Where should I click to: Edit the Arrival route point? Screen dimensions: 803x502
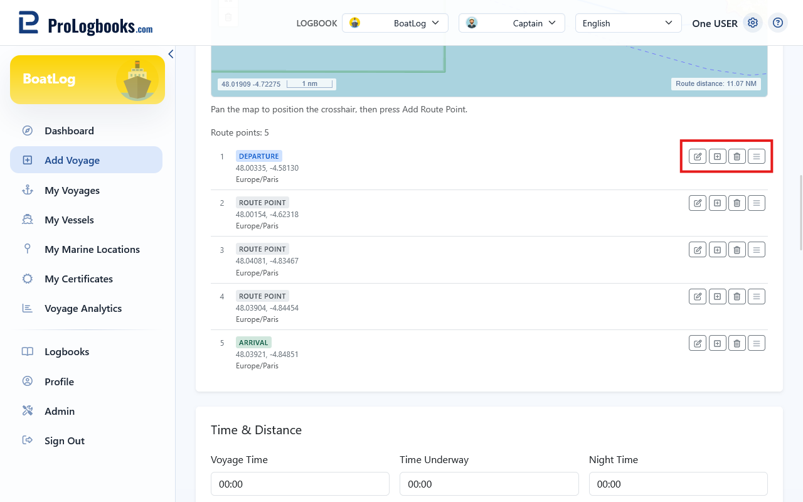(x=698, y=343)
